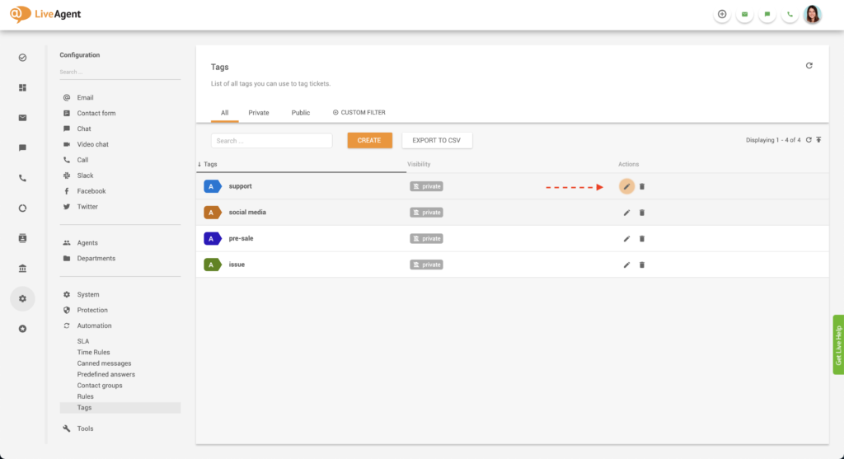Delete the social media tag
Viewport: 844px width, 459px height.
[642, 213]
